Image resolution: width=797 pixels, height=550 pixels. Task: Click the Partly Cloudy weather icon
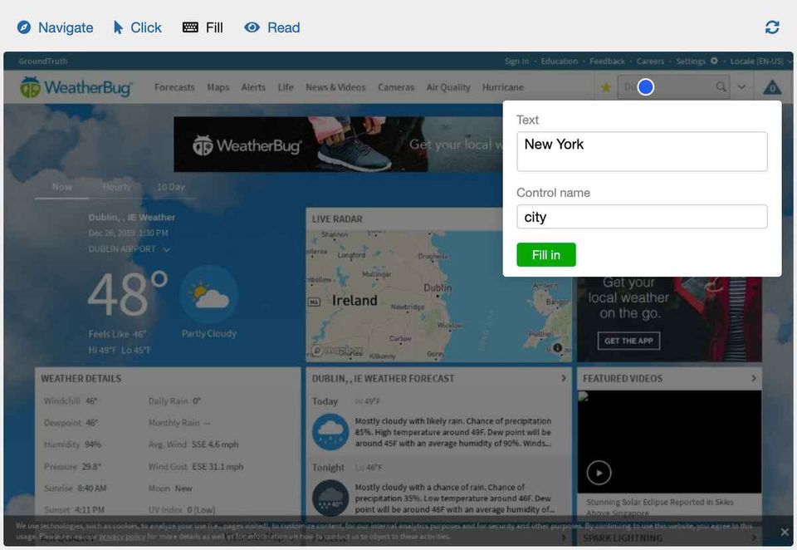coord(209,295)
